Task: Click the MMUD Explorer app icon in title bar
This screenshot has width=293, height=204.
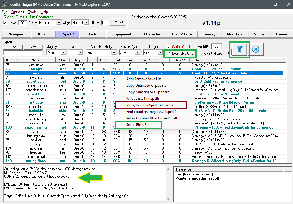Action: coord(4,4)
